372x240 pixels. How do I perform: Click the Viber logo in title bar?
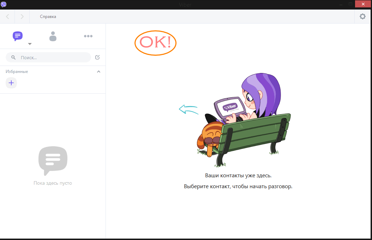(x=4, y=4)
